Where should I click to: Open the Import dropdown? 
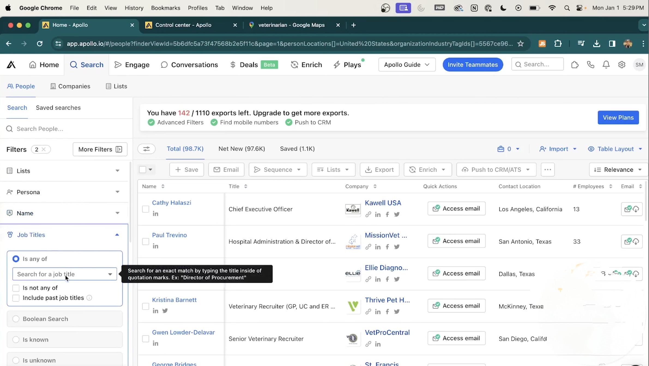click(x=558, y=149)
